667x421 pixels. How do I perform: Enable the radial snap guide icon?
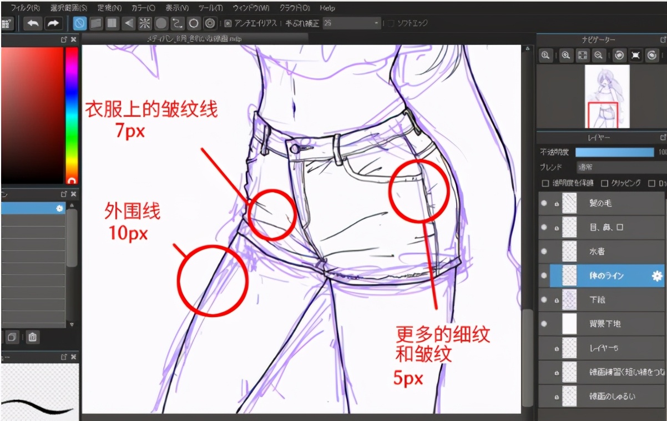(145, 23)
